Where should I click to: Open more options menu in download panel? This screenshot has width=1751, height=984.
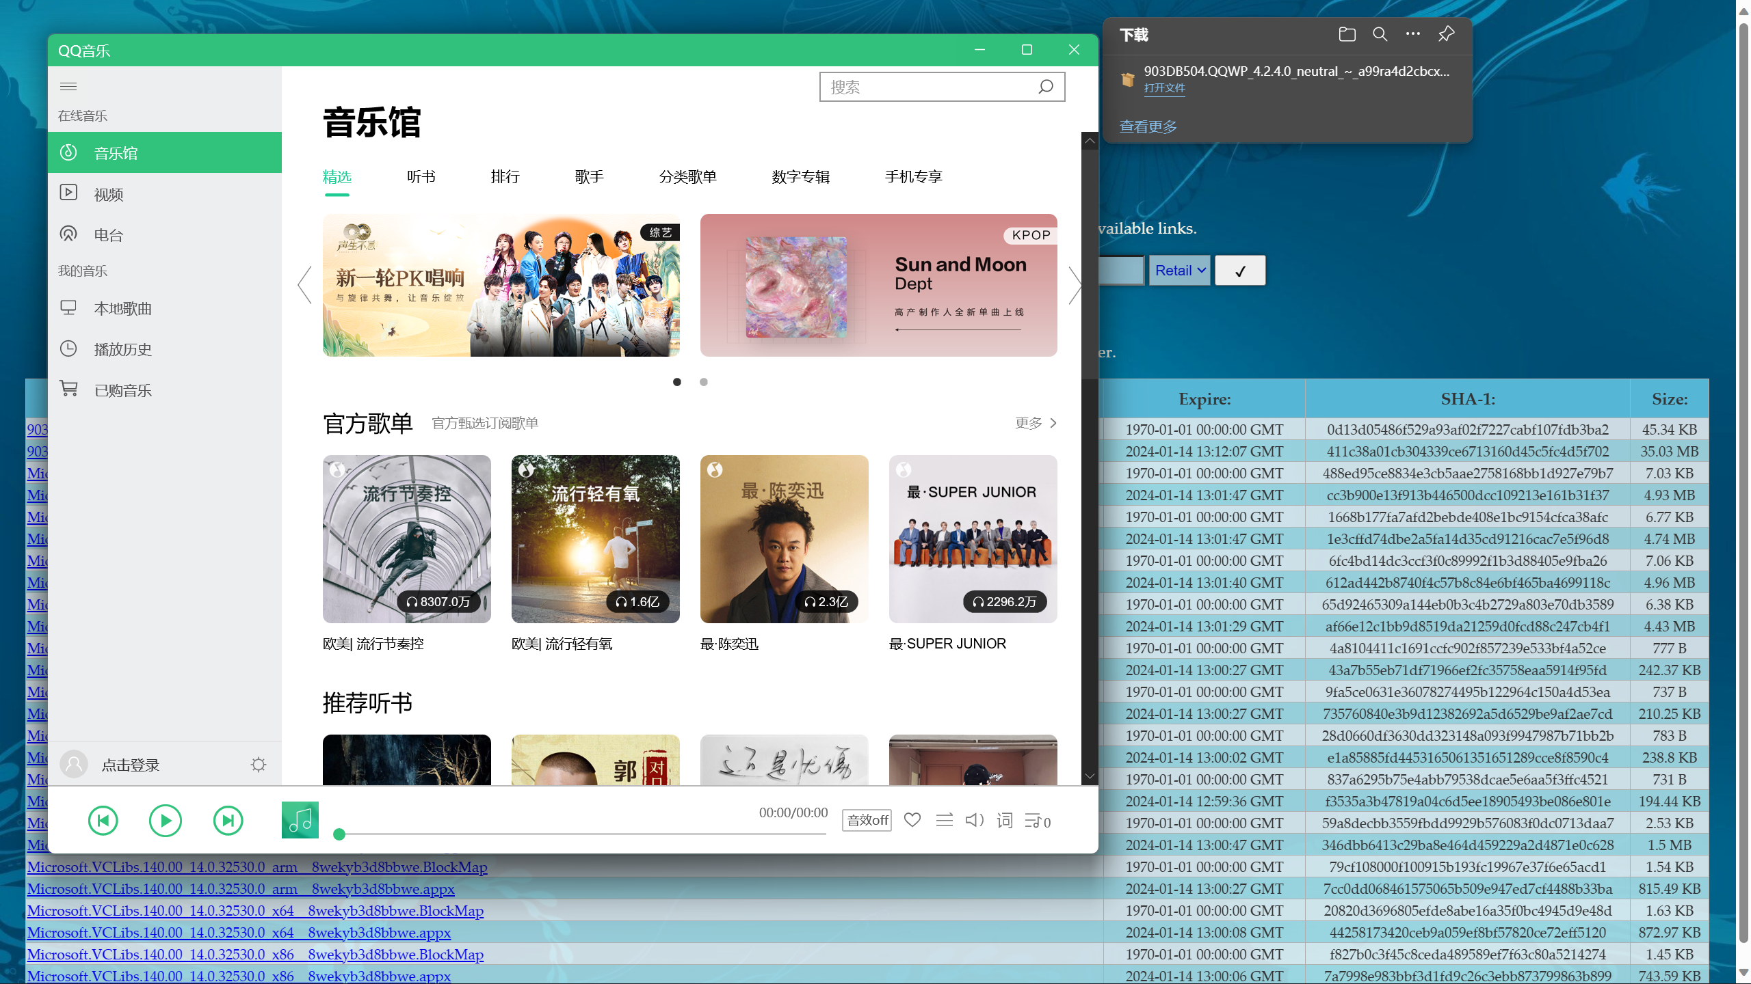click(1412, 33)
